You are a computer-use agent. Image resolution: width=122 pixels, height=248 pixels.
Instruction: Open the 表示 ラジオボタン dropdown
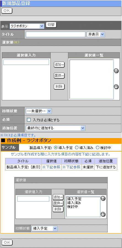(27, 26)
